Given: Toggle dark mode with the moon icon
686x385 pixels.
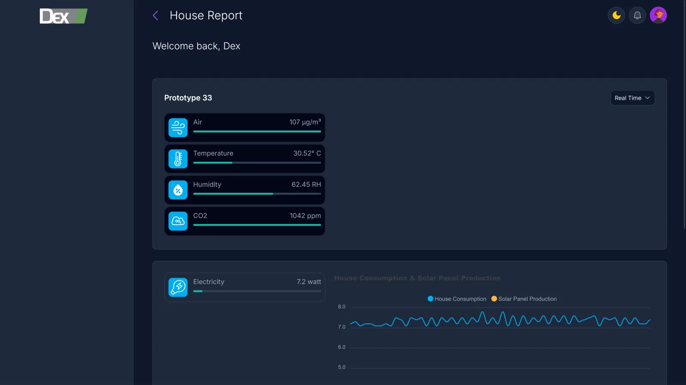Looking at the screenshot, I should point(617,15).
